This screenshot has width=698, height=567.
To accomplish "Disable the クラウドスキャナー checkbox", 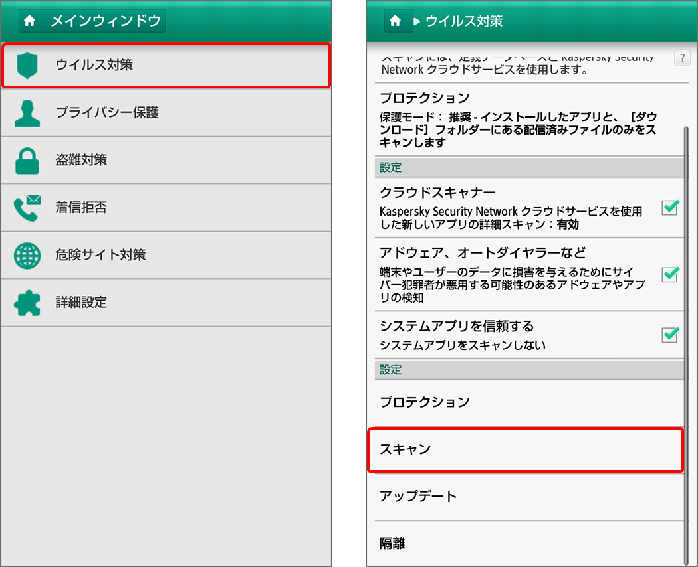I will [669, 208].
